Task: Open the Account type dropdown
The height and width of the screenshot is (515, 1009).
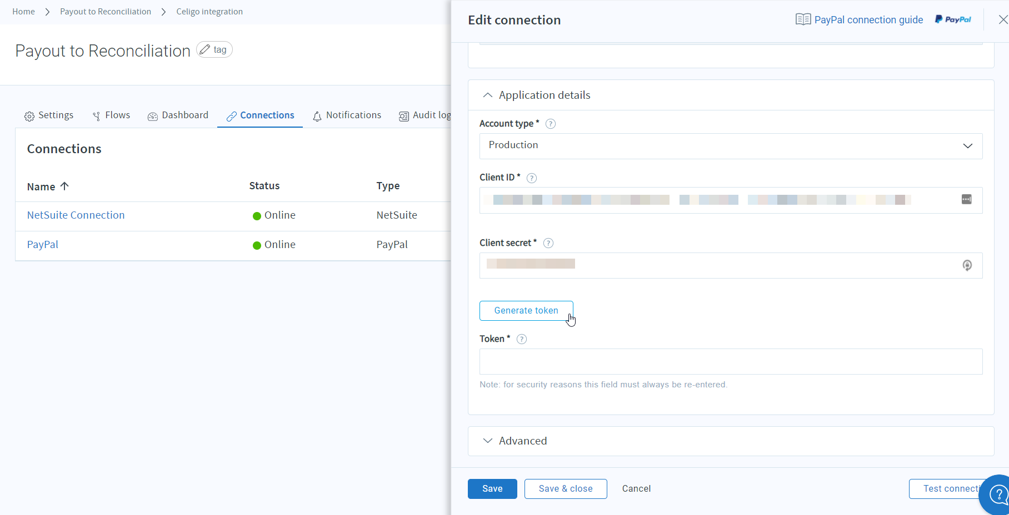Action: click(x=731, y=146)
